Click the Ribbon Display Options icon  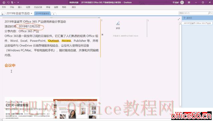tap(189, 2)
